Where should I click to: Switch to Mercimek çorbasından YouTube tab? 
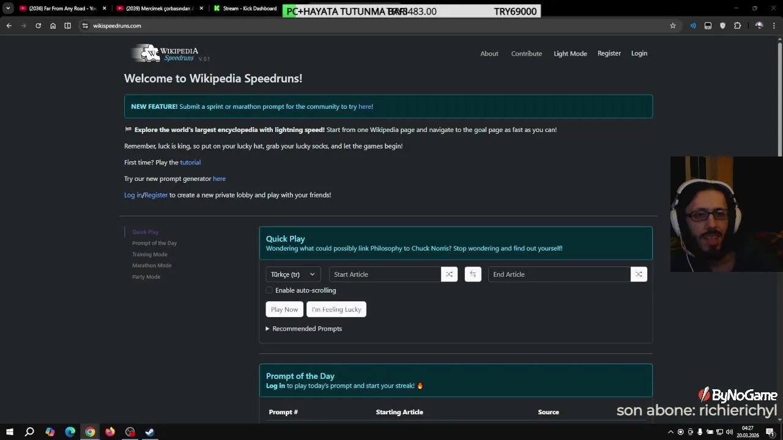160,9
